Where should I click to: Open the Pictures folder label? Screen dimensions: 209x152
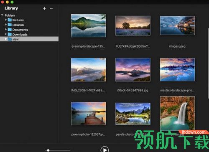click(x=18, y=20)
